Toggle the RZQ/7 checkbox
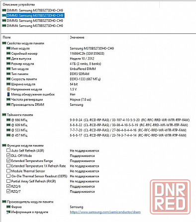 point(8,192)
